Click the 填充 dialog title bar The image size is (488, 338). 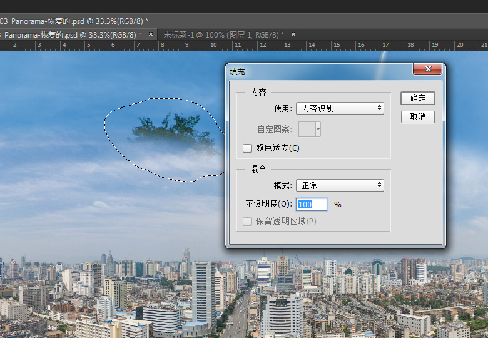tap(320, 72)
